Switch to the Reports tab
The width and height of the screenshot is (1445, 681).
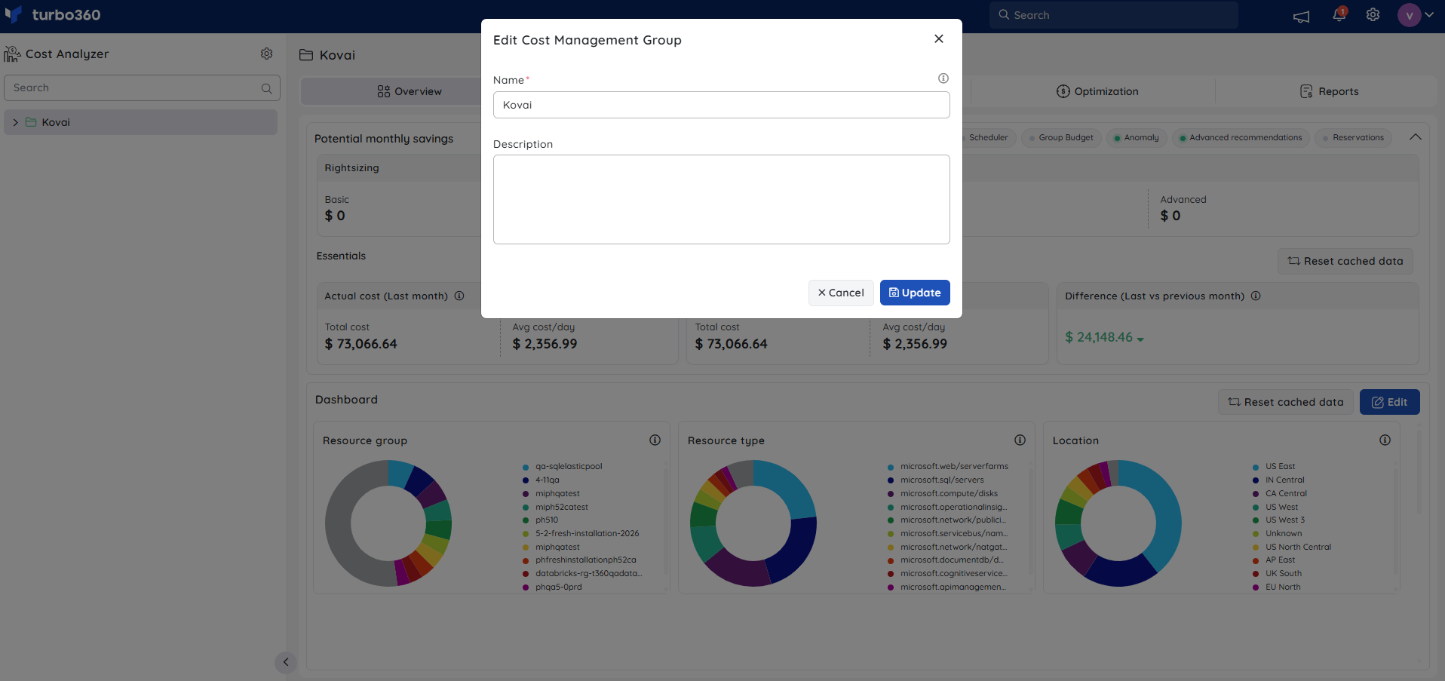point(1329,91)
